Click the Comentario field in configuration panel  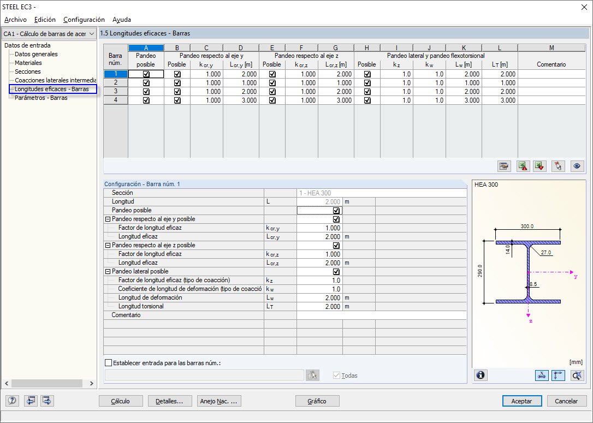tap(382, 315)
